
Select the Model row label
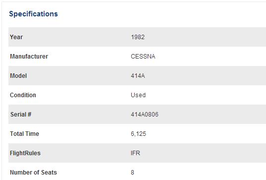18,76
